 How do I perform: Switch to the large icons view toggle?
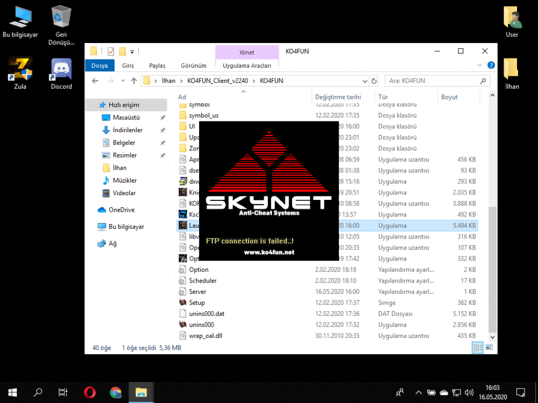pyautogui.click(x=489, y=348)
